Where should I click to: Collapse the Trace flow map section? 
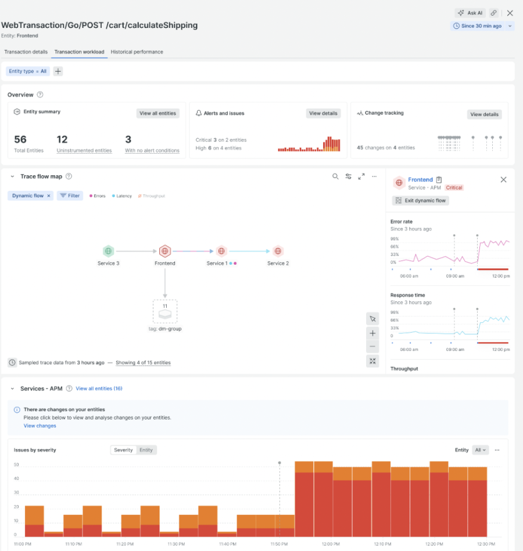12,176
